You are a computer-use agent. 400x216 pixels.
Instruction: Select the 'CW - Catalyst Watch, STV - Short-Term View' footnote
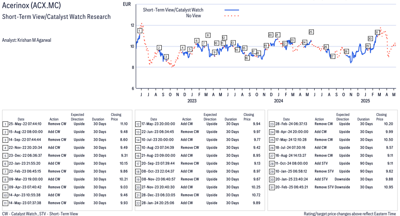(40, 214)
